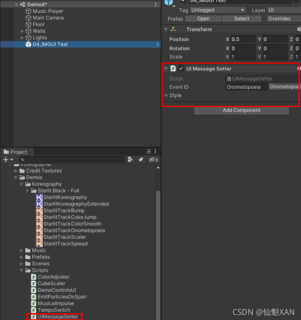This screenshot has width=301, height=320.
Task: Expand the Music folder
Action: point(22,250)
